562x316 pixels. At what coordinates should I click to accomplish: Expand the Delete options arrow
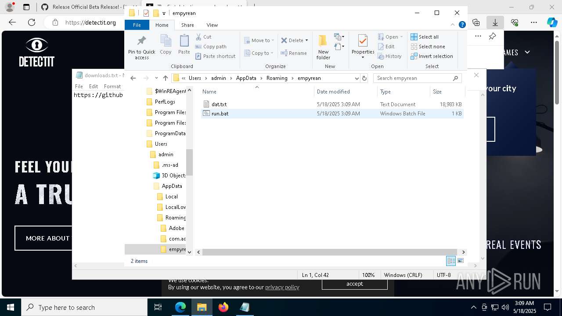(306, 40)
